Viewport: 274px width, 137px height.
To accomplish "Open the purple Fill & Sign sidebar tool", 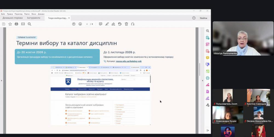I will point(207,98).
